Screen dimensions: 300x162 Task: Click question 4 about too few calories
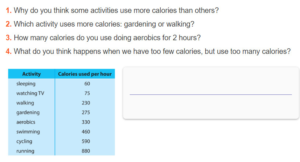[x=148, y=51]
